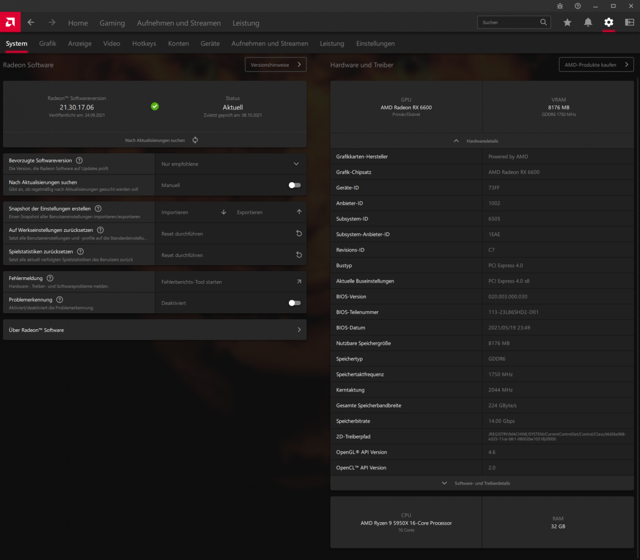
Task: Click AMD-Produkte kaufen button
Action: pyautogui.click(x=596, y=65)
